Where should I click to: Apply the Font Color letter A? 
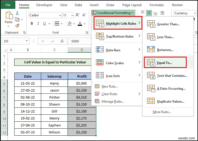(80, 23)
